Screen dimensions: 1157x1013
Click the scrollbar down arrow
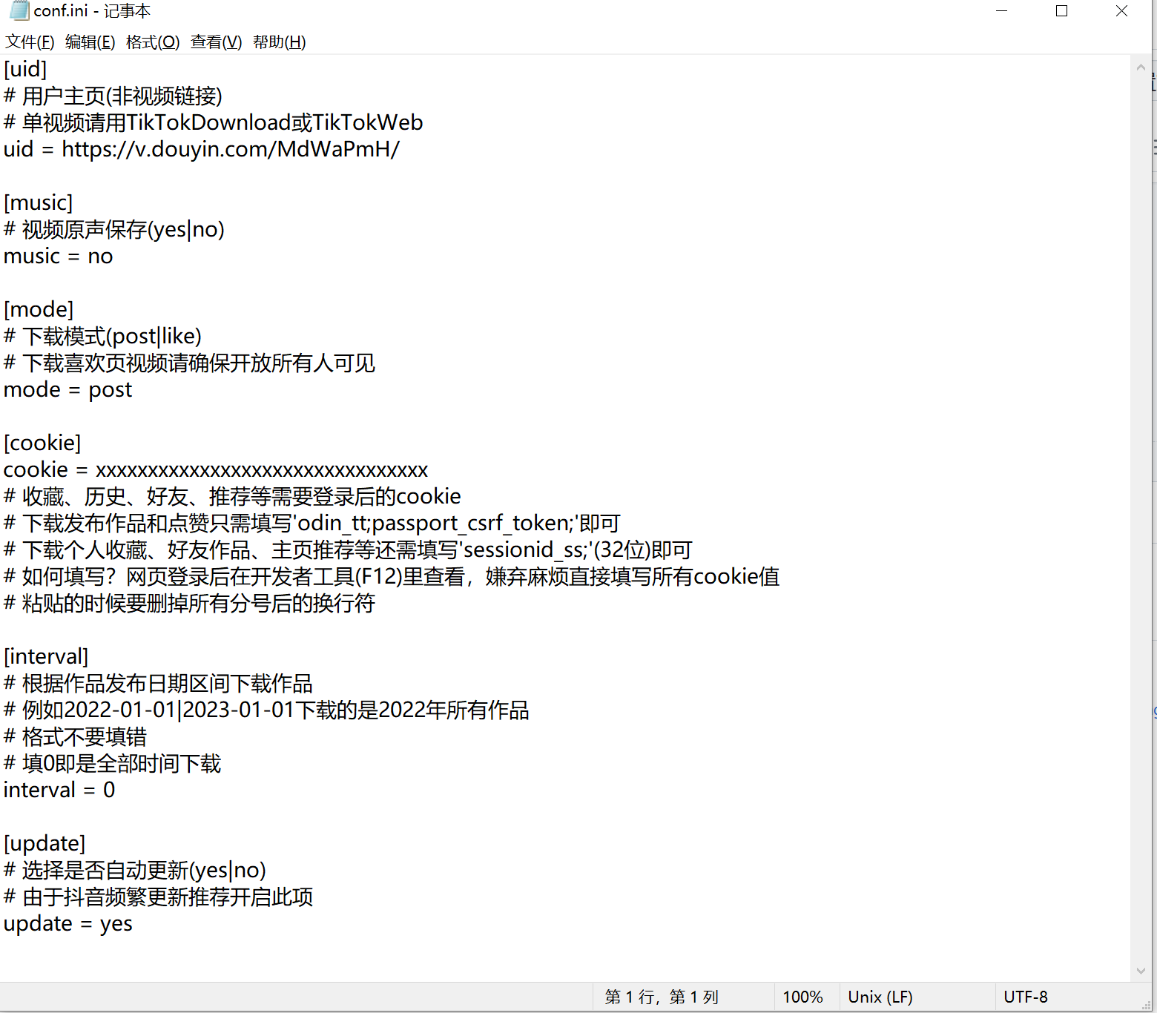click(1141, 971)
